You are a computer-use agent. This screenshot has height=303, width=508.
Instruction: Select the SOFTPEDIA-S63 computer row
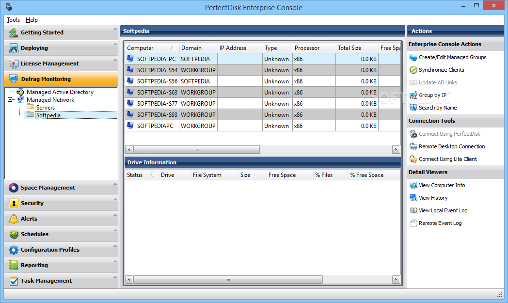pos(263,93)
